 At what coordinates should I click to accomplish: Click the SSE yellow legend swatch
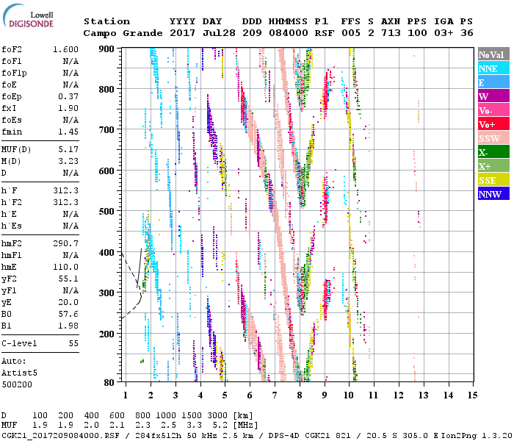[491, 180]
